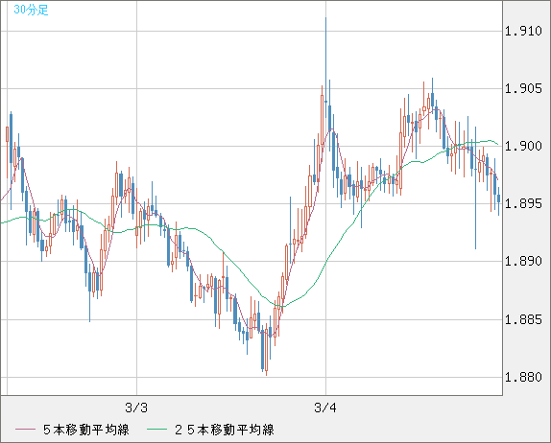Click the 1.880 price axis label
This screenshot has width=551, height=443.
523,377
